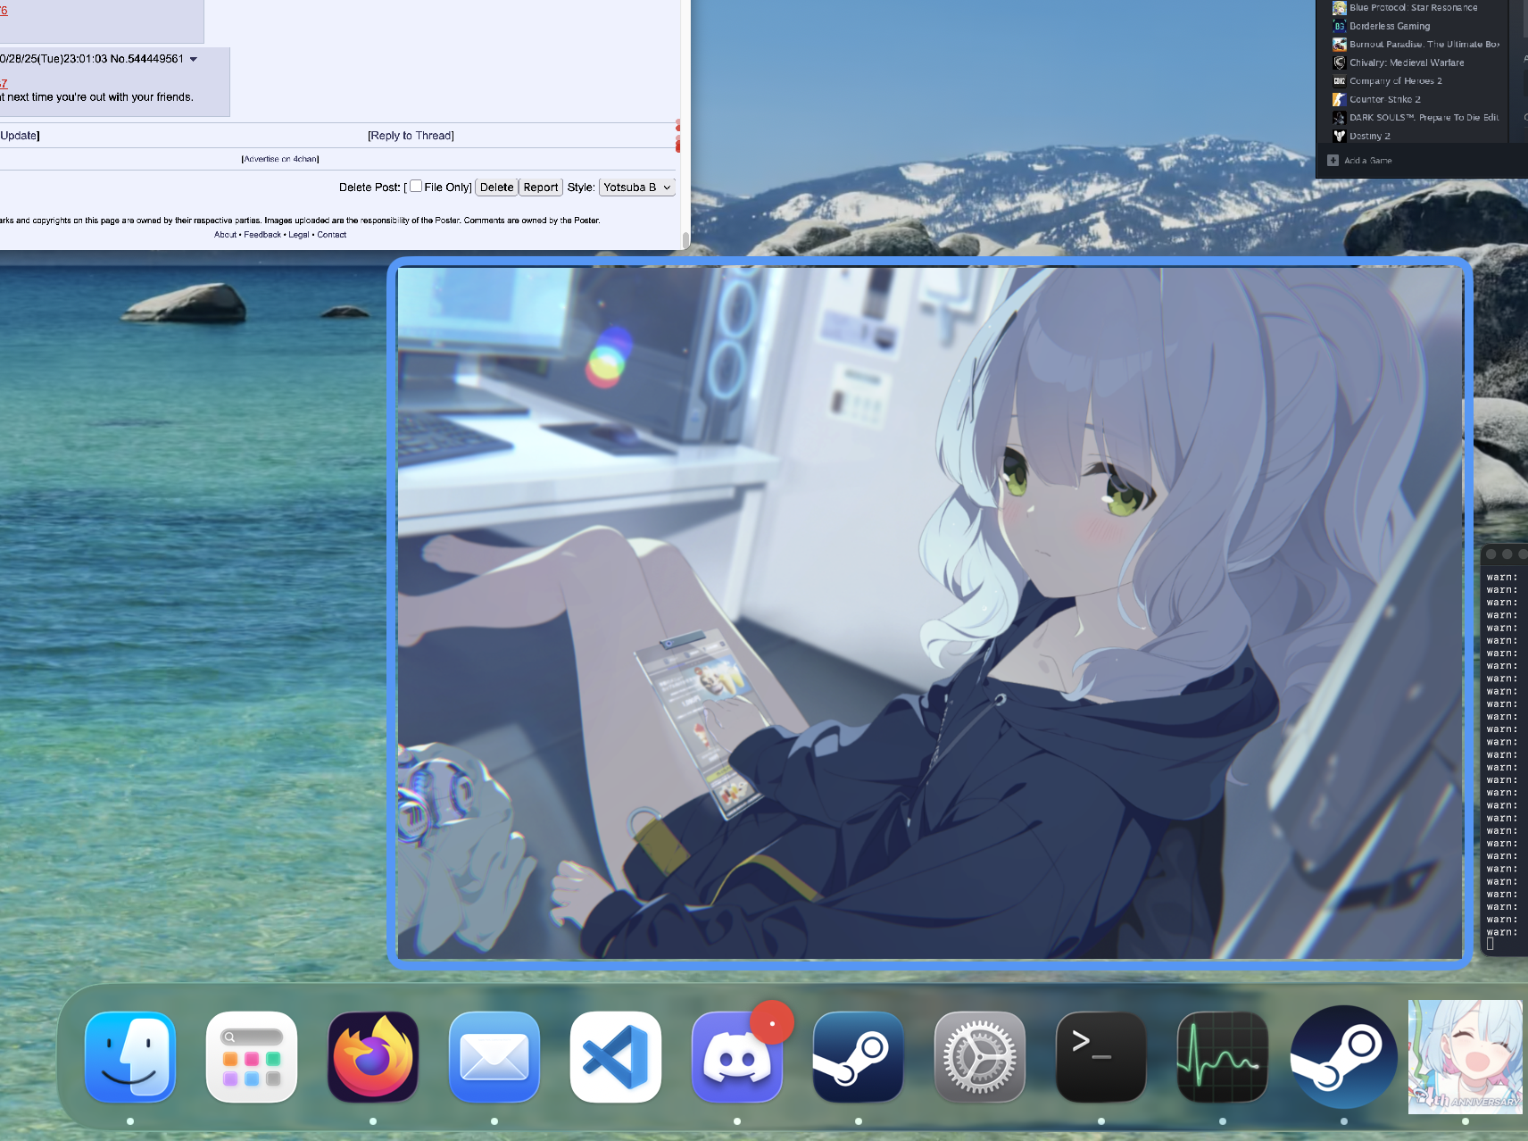Image resolution: width=1528 pixels, height=1141 pixels.
Task: Open System Settings gear in the dock
Action: pyautogui.click(x=980, y=1057)
